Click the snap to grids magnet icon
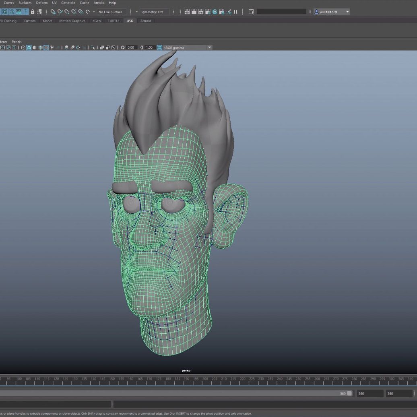417x417 pixels. tap(53, 12)
